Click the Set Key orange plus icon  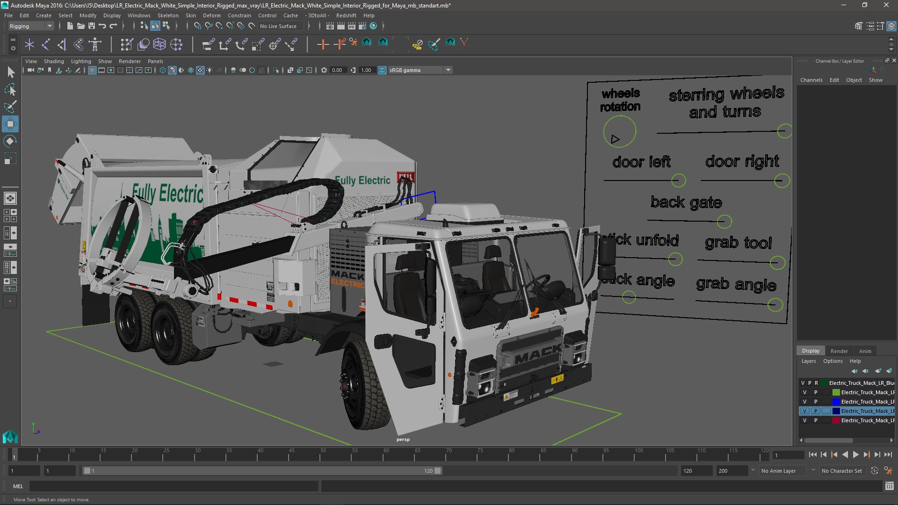[323, 44]
